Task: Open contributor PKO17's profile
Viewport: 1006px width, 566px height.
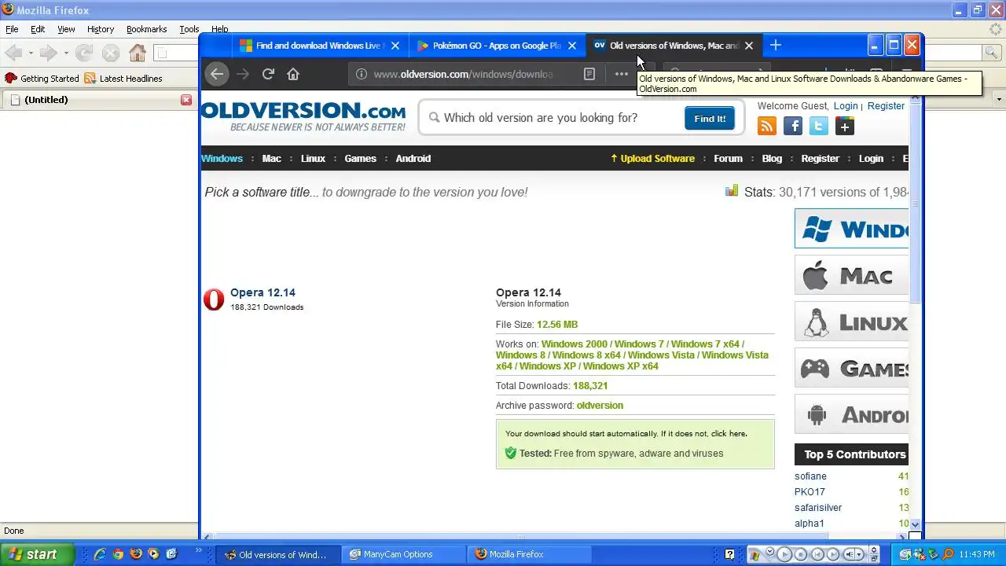Action: click(810, 492)
